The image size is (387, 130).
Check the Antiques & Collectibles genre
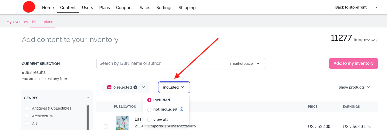[27, 108]
